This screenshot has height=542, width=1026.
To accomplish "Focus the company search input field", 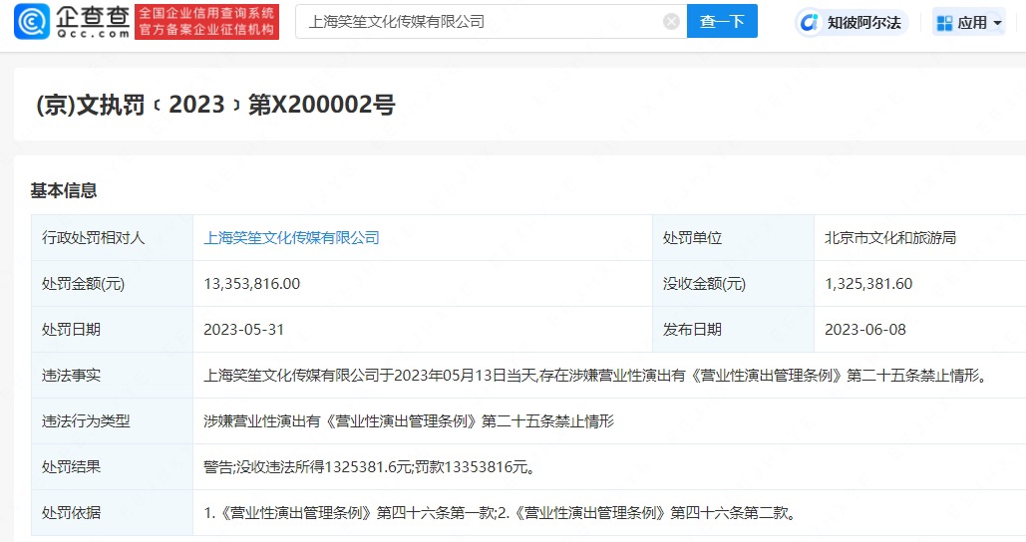I will pos(491,21).
